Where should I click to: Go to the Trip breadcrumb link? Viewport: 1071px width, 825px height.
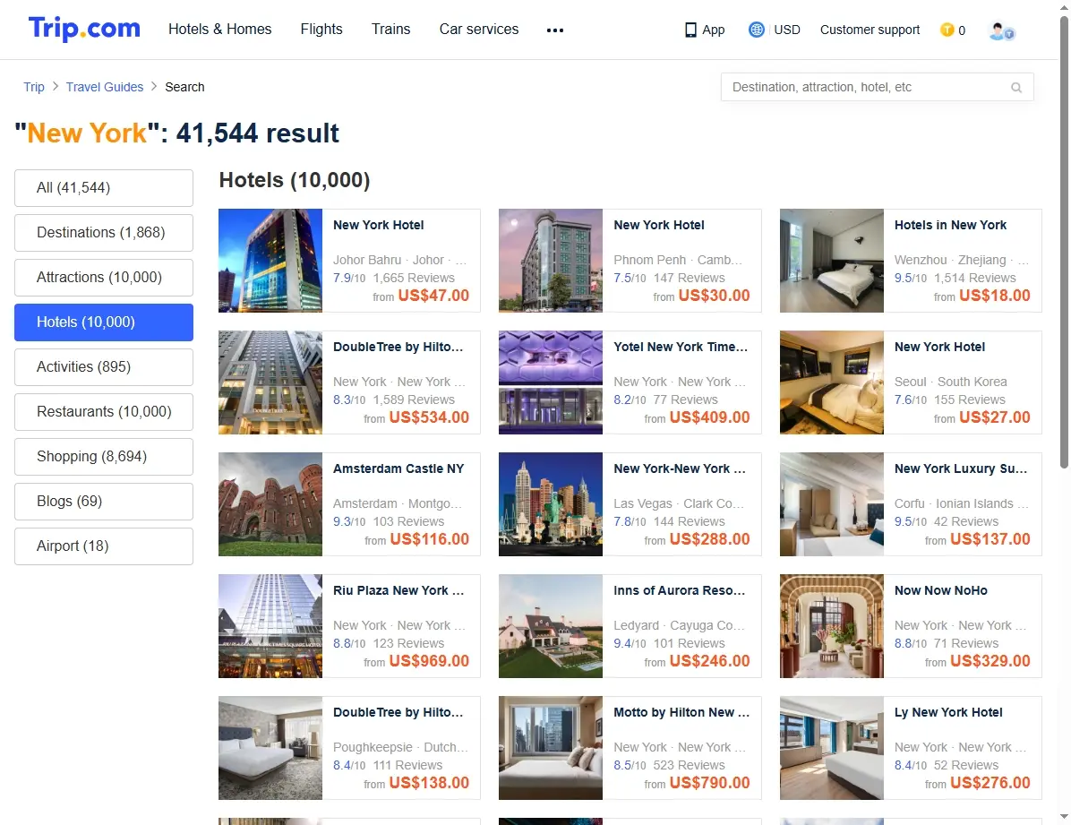(33, 87)
